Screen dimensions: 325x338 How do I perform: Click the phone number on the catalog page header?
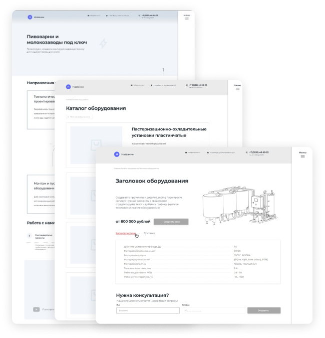[x=198, y=85]
